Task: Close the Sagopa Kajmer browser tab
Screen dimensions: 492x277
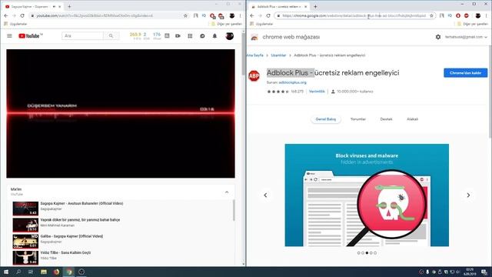Action: (60, 6)
